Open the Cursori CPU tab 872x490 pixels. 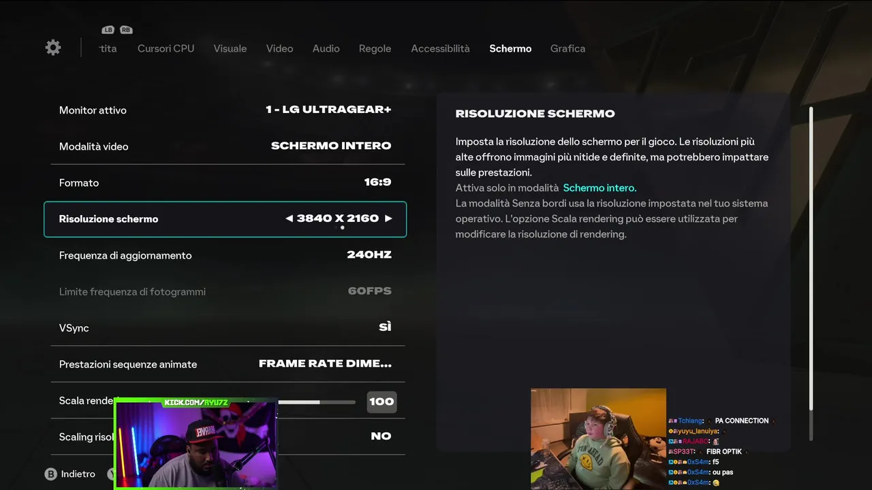click(x=166, y=48)
